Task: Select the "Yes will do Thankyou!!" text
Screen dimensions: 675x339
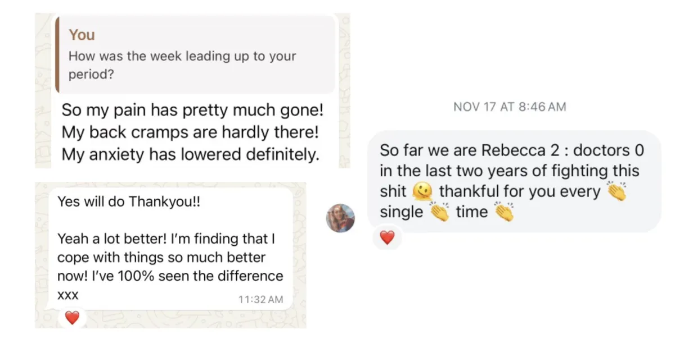Action: (x=129, y=201)
